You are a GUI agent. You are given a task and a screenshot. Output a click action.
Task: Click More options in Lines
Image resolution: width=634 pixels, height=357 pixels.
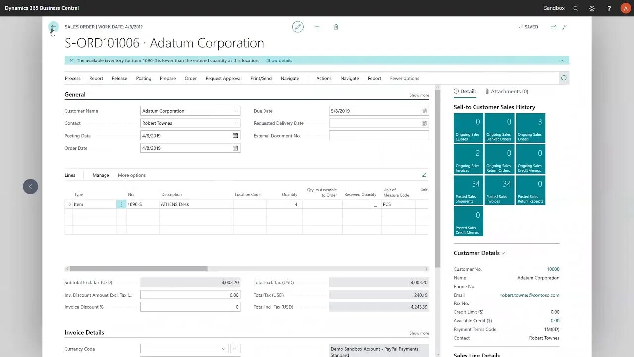132,175
